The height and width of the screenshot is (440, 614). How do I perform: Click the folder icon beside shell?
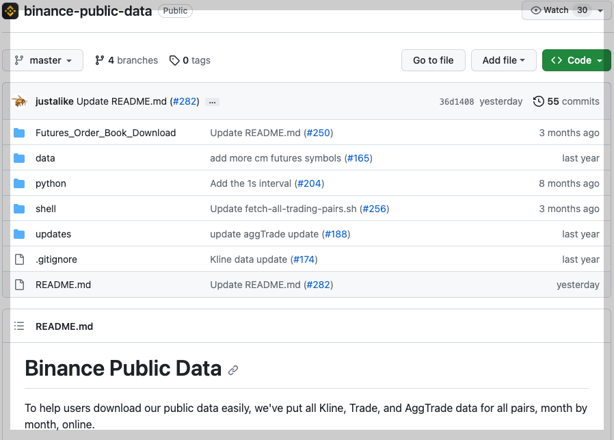point(19,209)
